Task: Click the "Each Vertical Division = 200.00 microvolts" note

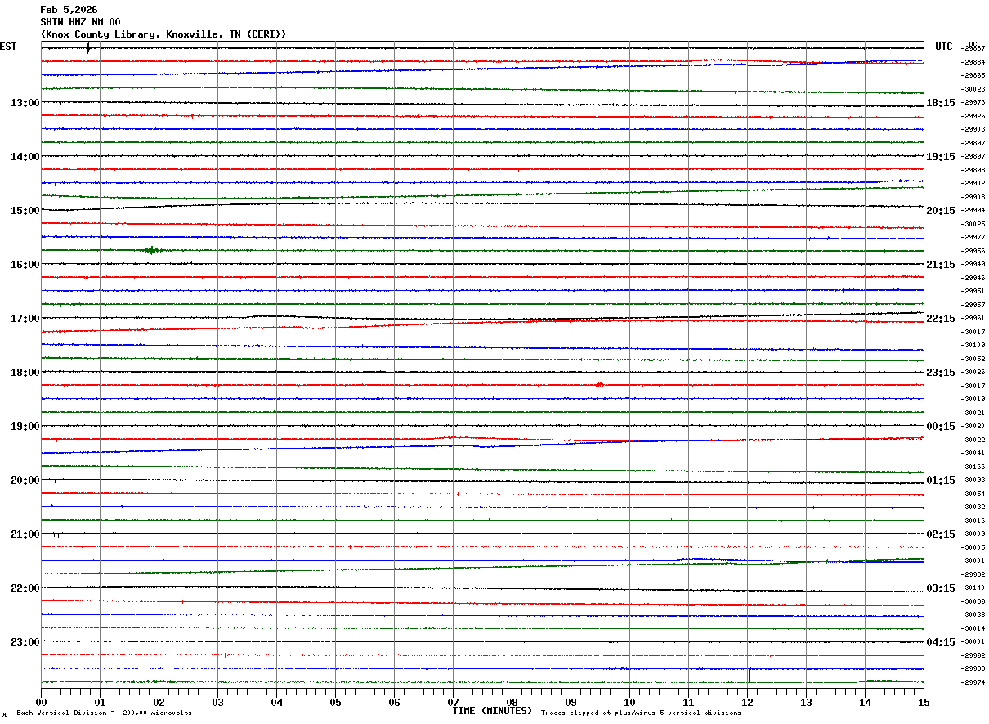Action: 104,713
